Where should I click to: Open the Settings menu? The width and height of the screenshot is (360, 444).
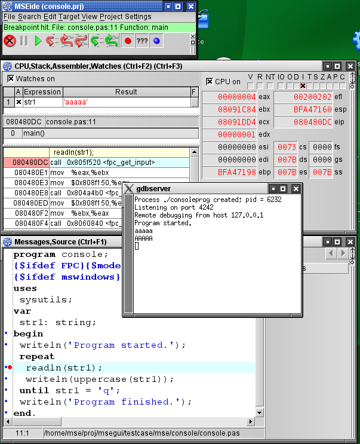(x=138, y=17)
